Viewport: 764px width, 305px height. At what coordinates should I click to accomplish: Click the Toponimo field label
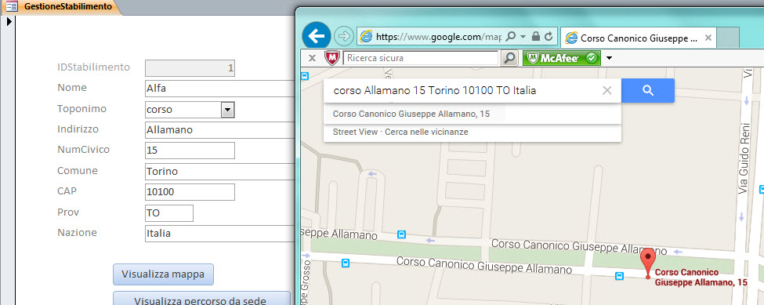tap(81, 109)
